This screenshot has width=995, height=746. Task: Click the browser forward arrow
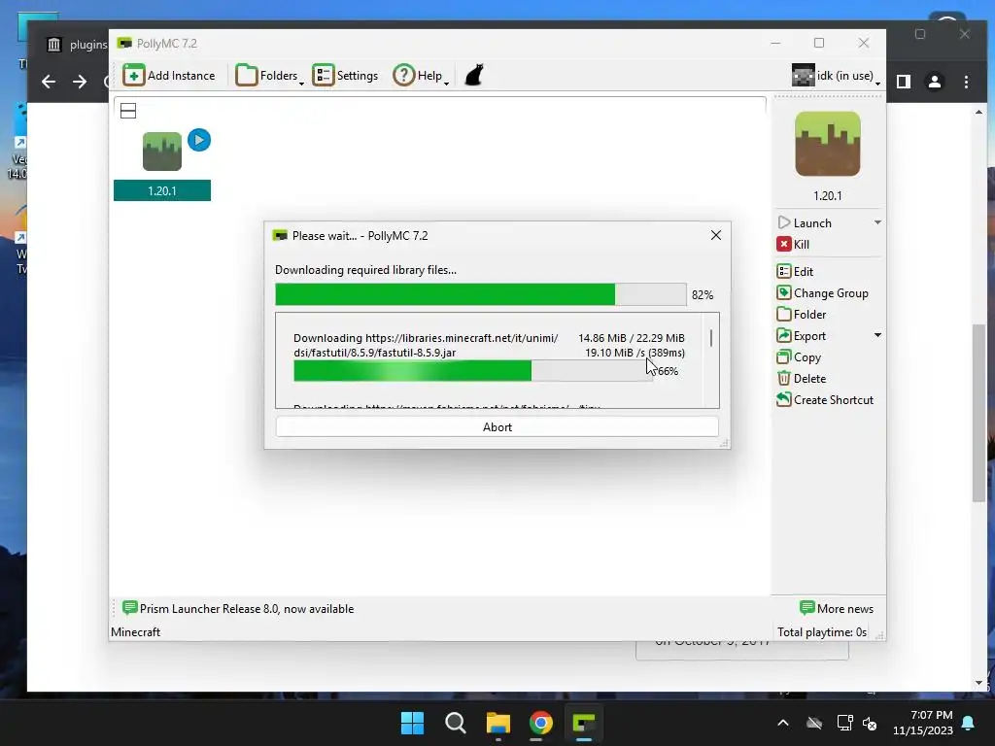pos(80,82)
